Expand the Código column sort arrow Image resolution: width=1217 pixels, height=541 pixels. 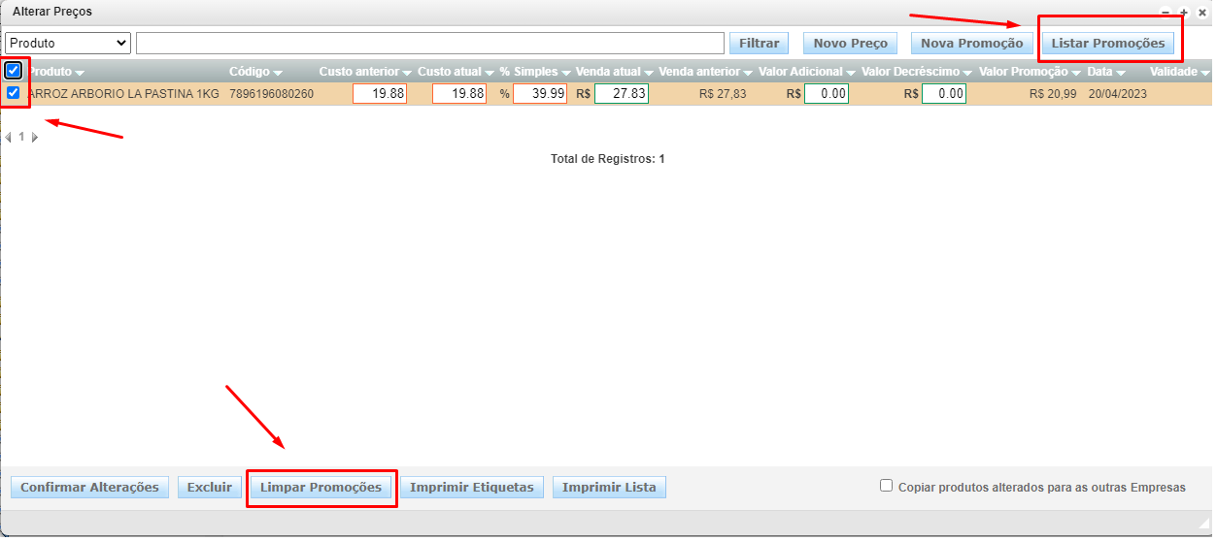(278, 73)
